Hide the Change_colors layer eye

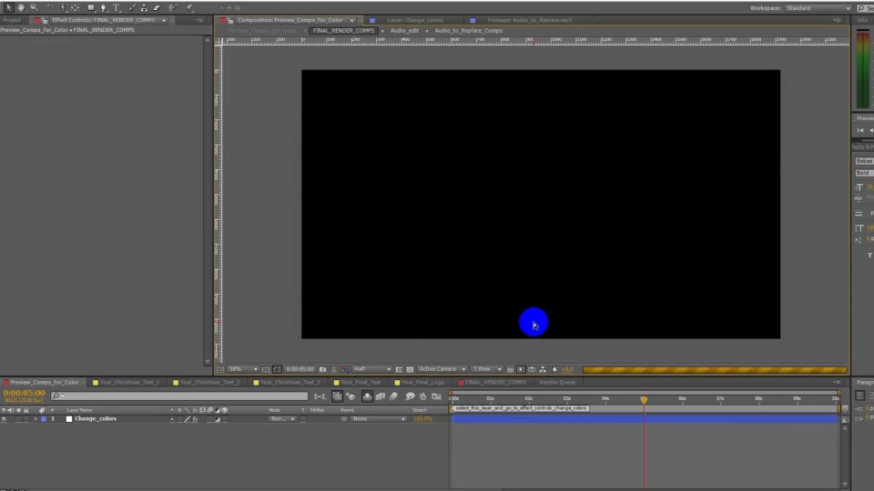4,419
